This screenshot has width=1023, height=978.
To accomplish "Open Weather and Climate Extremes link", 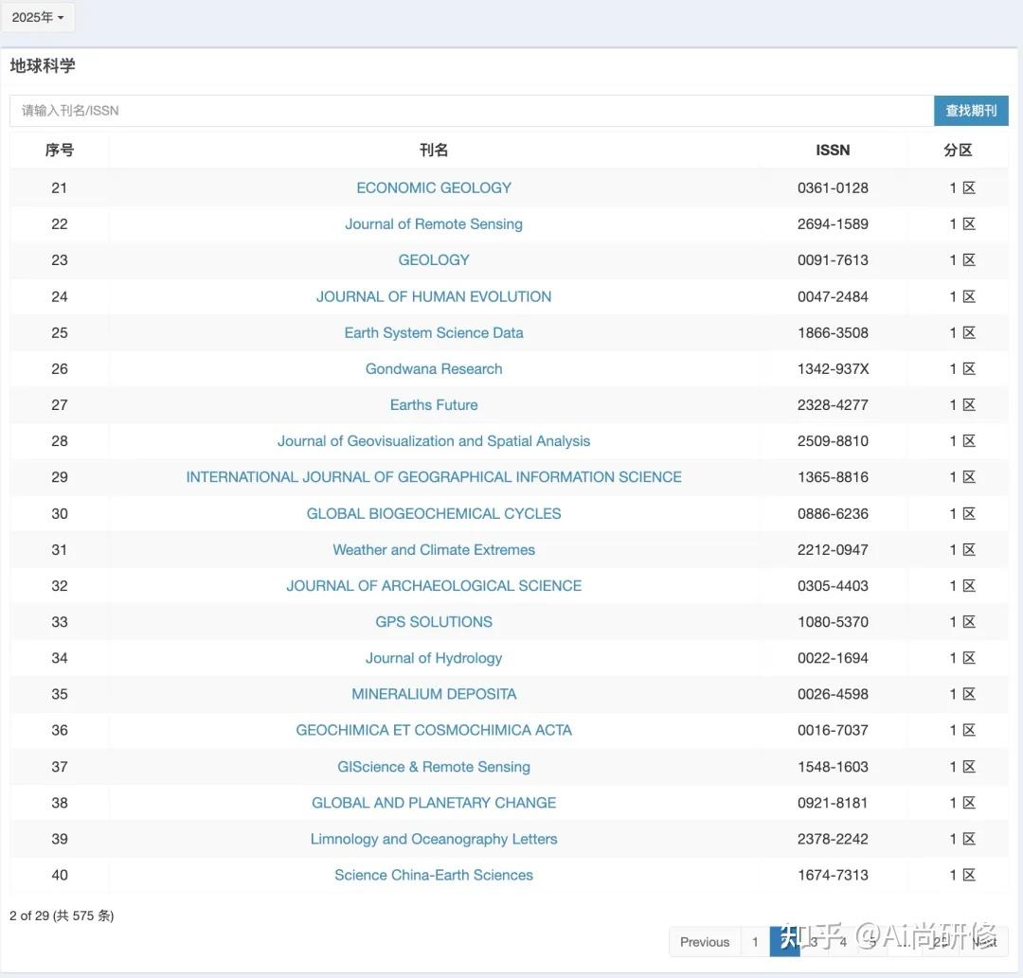I will [x=434, y=550].
